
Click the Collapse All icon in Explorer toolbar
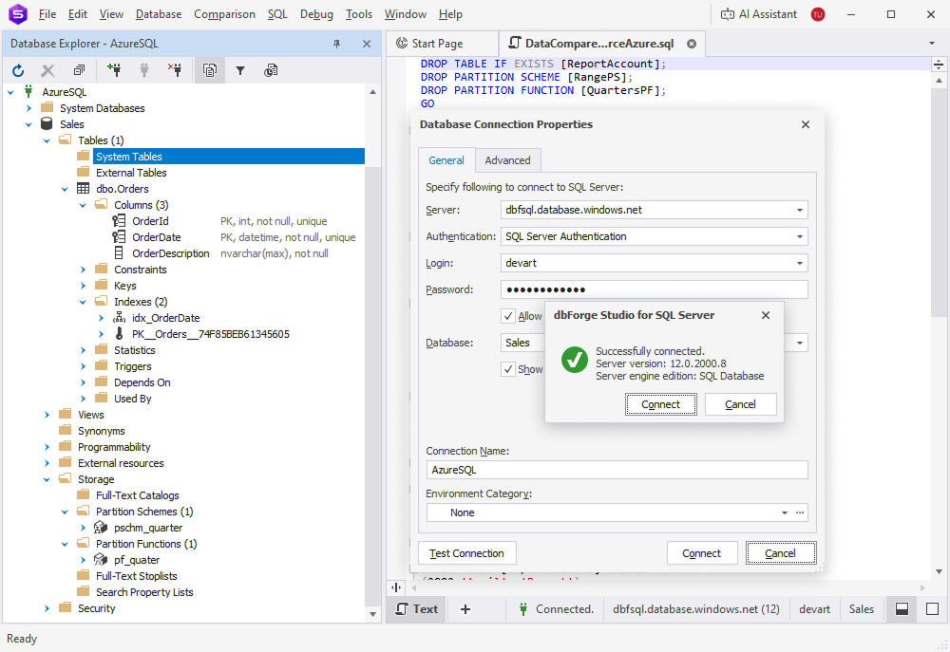click(x=79, y=71)
